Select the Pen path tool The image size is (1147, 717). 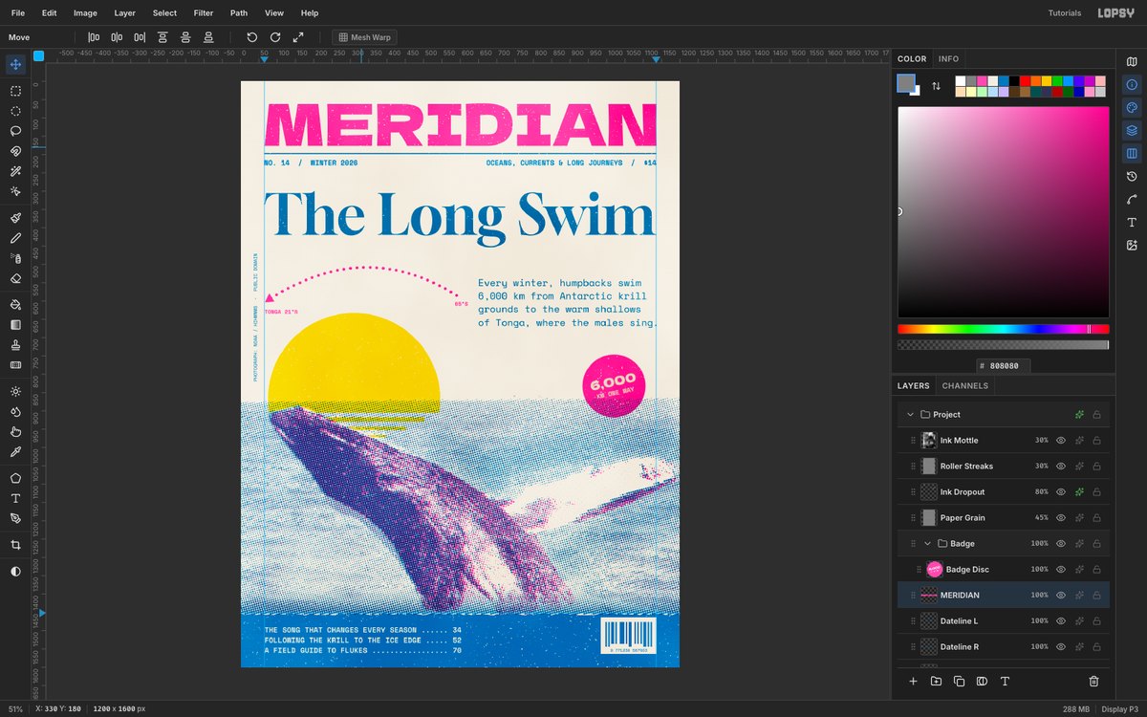tap(15, 518)
